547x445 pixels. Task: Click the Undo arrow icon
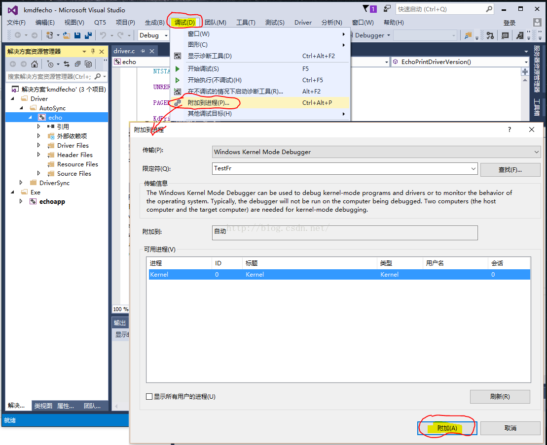(103, 35)
